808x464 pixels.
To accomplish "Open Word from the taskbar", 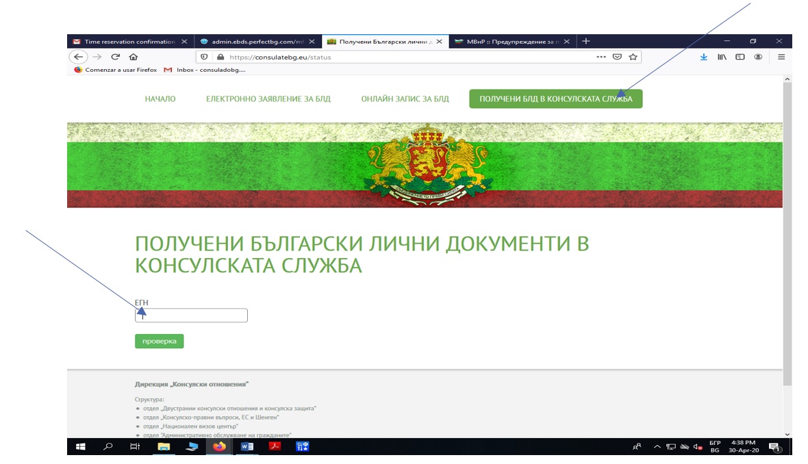I will [247, 446].
